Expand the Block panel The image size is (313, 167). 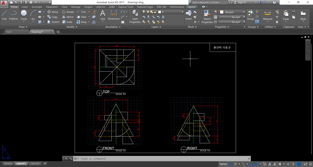tap(192, 27)
